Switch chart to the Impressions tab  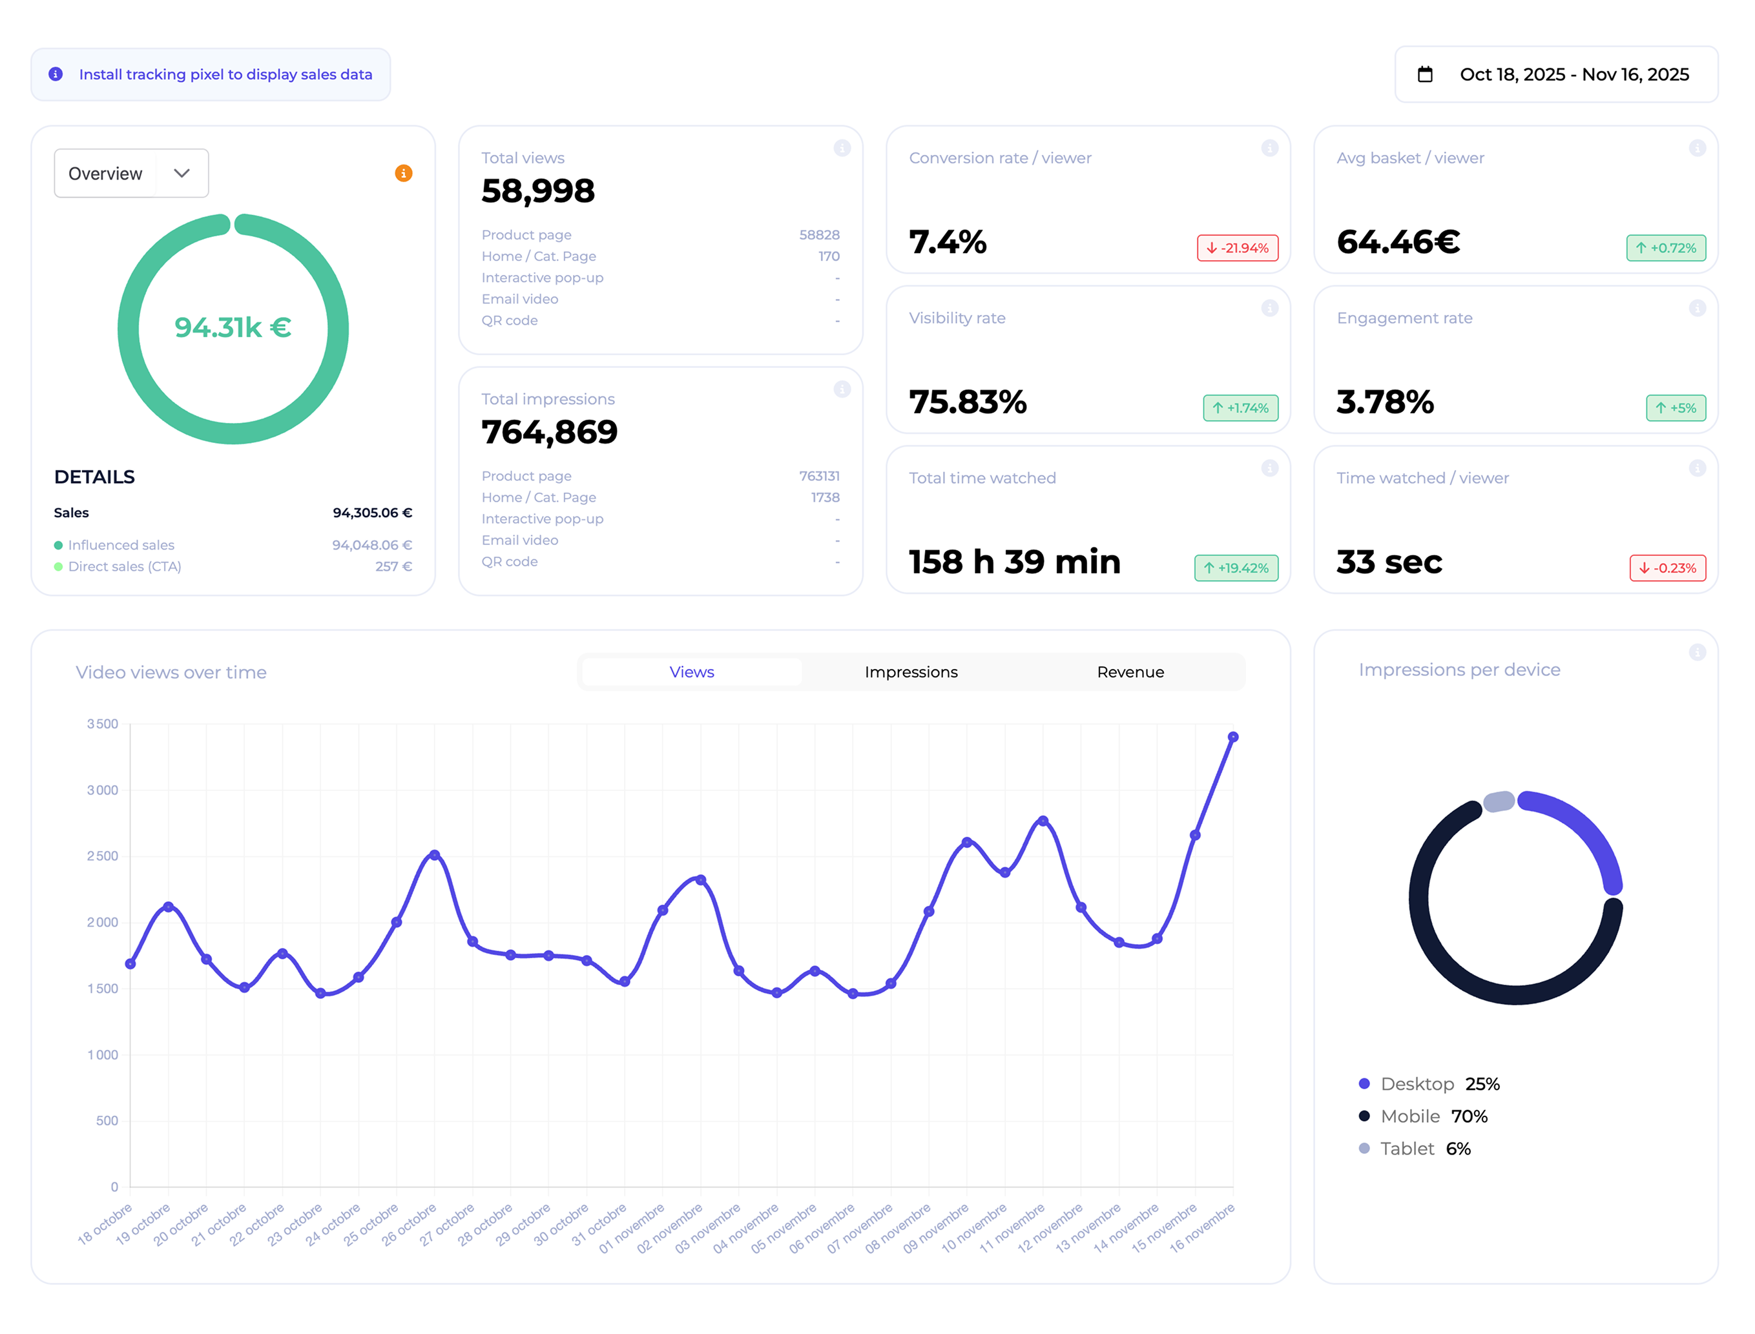pyautogui.click(x=911, y=672)
